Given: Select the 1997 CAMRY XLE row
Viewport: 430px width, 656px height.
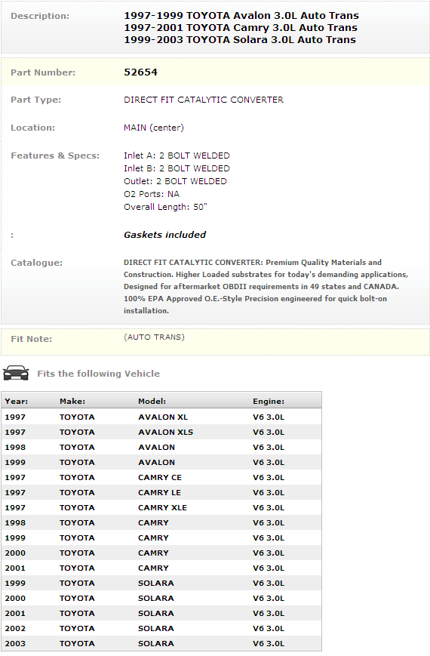Looking at the screenshot, I should pyautogui.click(x=161, y=507).
